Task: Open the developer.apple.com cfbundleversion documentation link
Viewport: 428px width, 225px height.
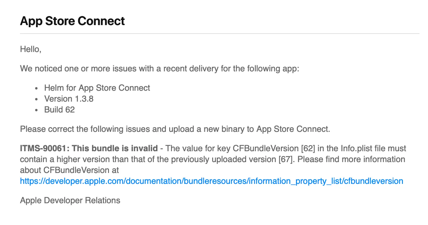Action: click(212, 181)
